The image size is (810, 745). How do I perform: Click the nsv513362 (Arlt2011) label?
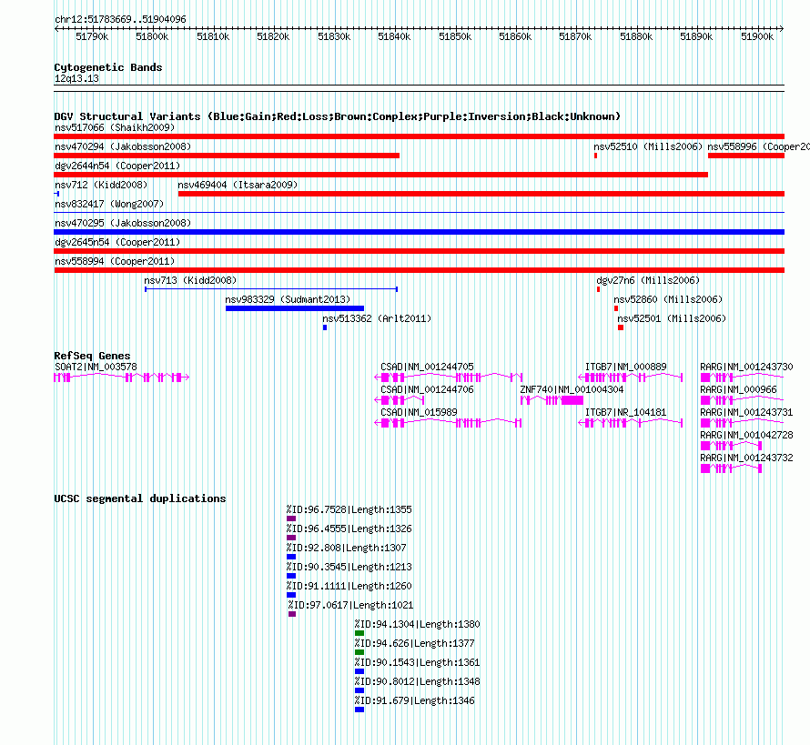[x=377, y=318]
